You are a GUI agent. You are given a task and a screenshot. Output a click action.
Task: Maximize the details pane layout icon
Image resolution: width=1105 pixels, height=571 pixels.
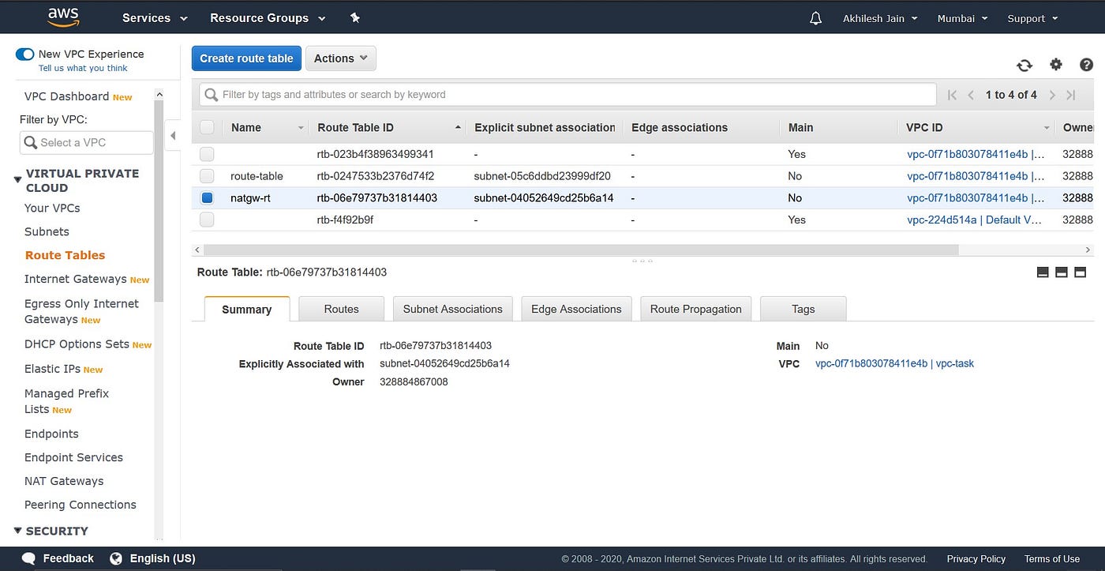1081,272
